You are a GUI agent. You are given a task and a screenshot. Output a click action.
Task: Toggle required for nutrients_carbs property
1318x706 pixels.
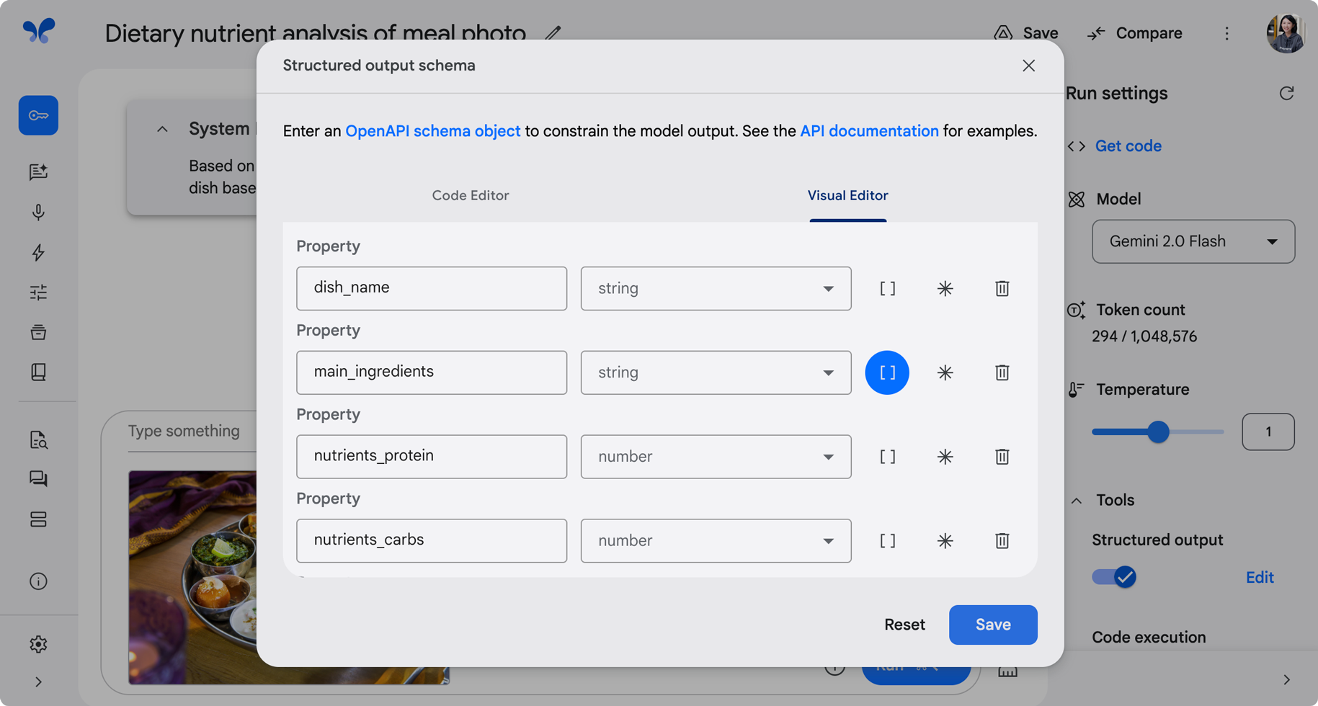tap(945, 540)
